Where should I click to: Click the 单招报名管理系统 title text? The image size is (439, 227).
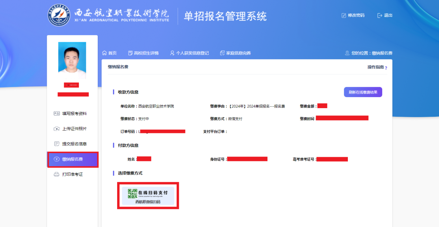point(225,16)
